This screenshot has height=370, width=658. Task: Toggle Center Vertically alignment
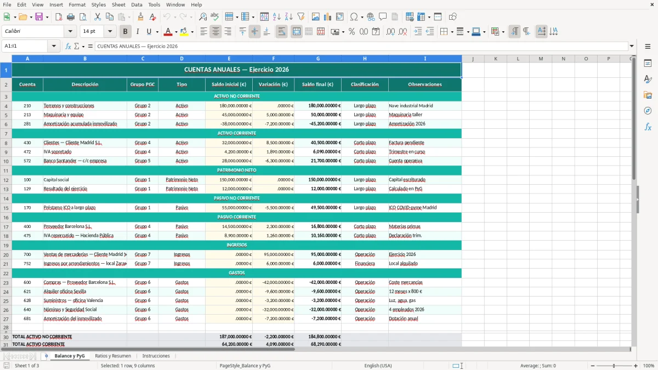(x=254, y=32)
